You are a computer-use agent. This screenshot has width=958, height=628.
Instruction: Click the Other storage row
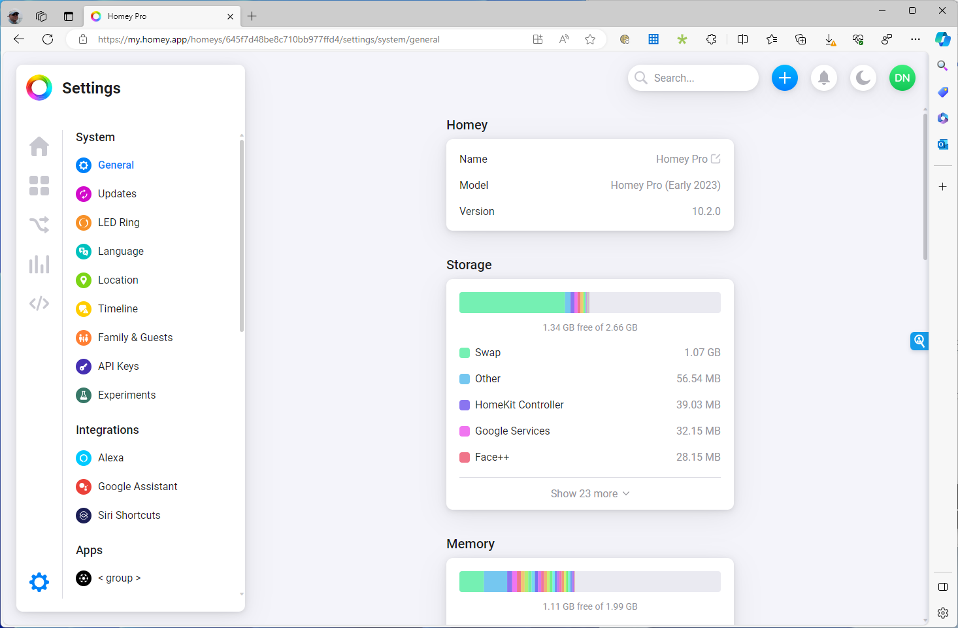tap(590, 379)
